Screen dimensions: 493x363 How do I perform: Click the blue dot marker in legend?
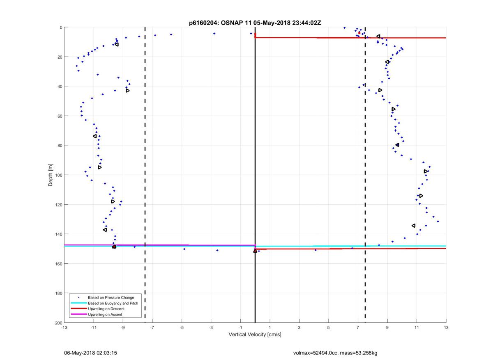coord(79,297)
